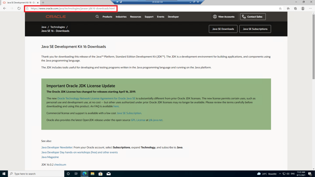Open the Products menu in the Oracle header
Screen dimensions: 315x177
(107, 17)
